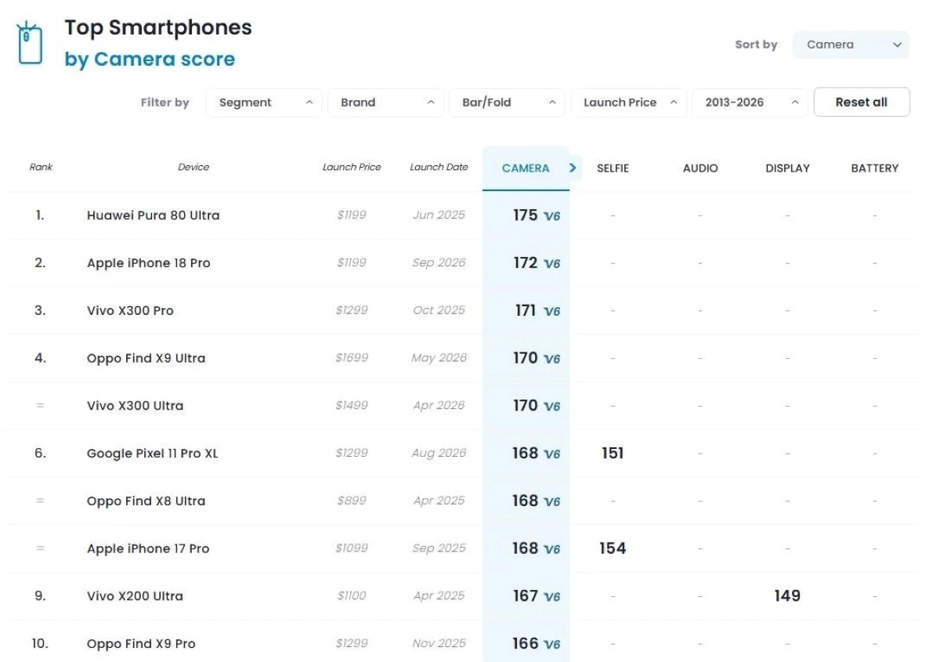The image size is (940, 662).
Task: Open Apple iPhone 18 Pro entry
Action: coord(149,263)
